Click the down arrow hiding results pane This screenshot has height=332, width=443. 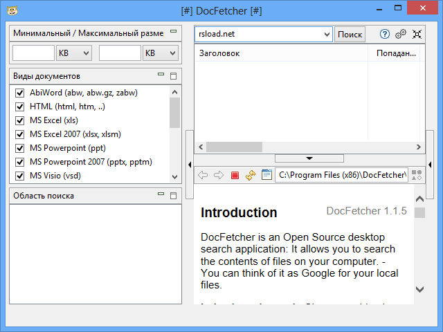click(x=309, y=158)
